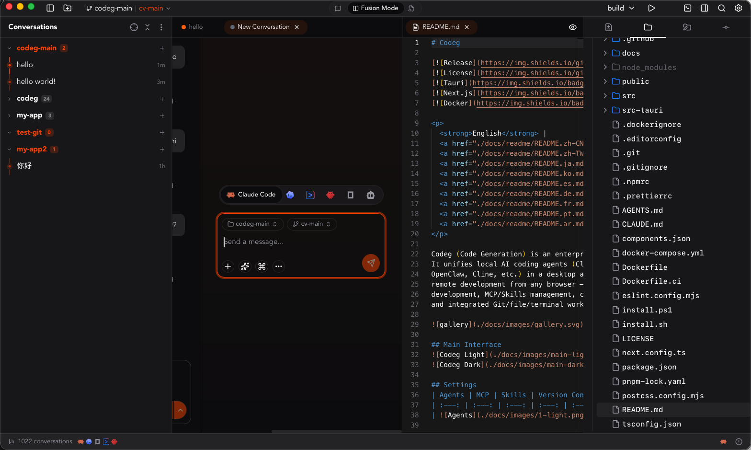Switch to the edited folder tab
Image resolution: width=751 pixels, height=450 pixels.
[x=687, y=27]
